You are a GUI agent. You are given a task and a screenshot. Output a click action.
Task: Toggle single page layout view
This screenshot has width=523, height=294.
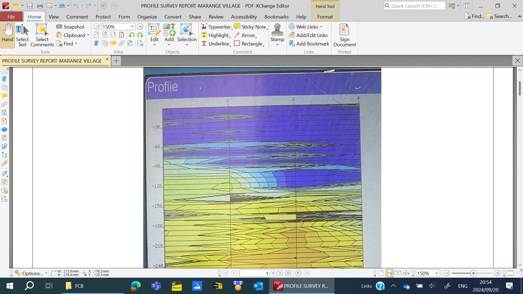(381, 273)
